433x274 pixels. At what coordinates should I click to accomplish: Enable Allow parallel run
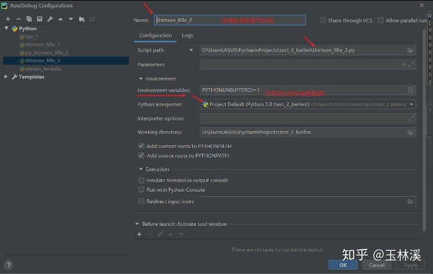pos(381,21)
